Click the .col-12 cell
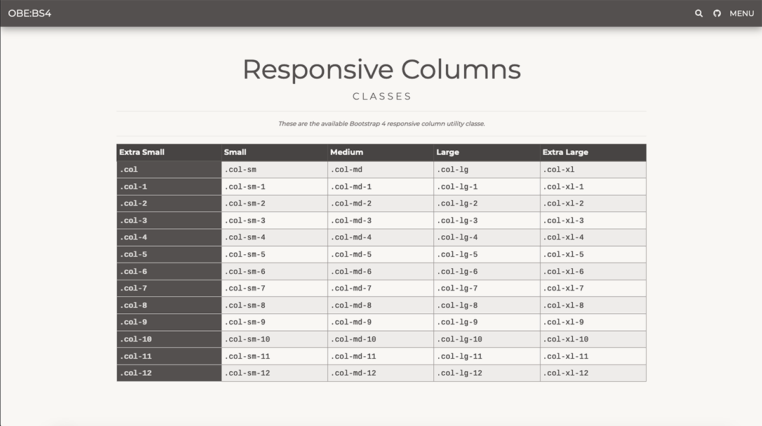 169,373
